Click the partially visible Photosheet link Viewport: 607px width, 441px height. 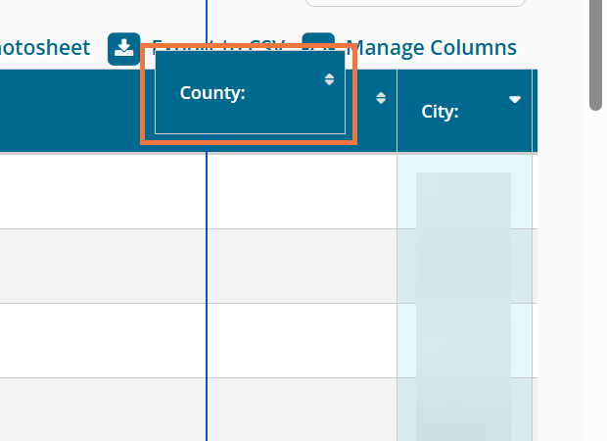[x=44, y=47]
